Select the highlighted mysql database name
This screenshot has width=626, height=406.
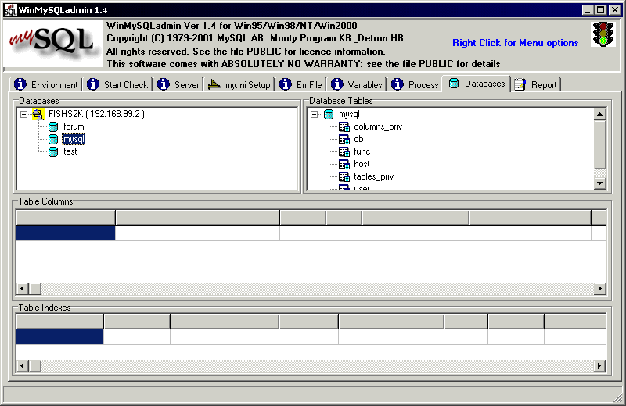coord(74,140)
